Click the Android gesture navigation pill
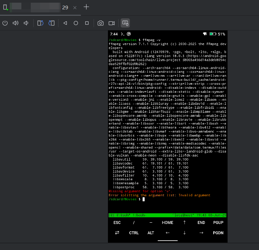 tap(168, 241)
